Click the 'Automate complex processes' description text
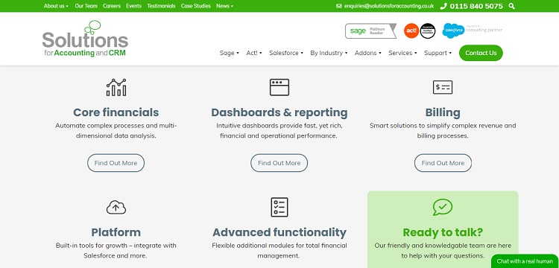The height and width of the screenshot is (268, 559). (116, 130)
